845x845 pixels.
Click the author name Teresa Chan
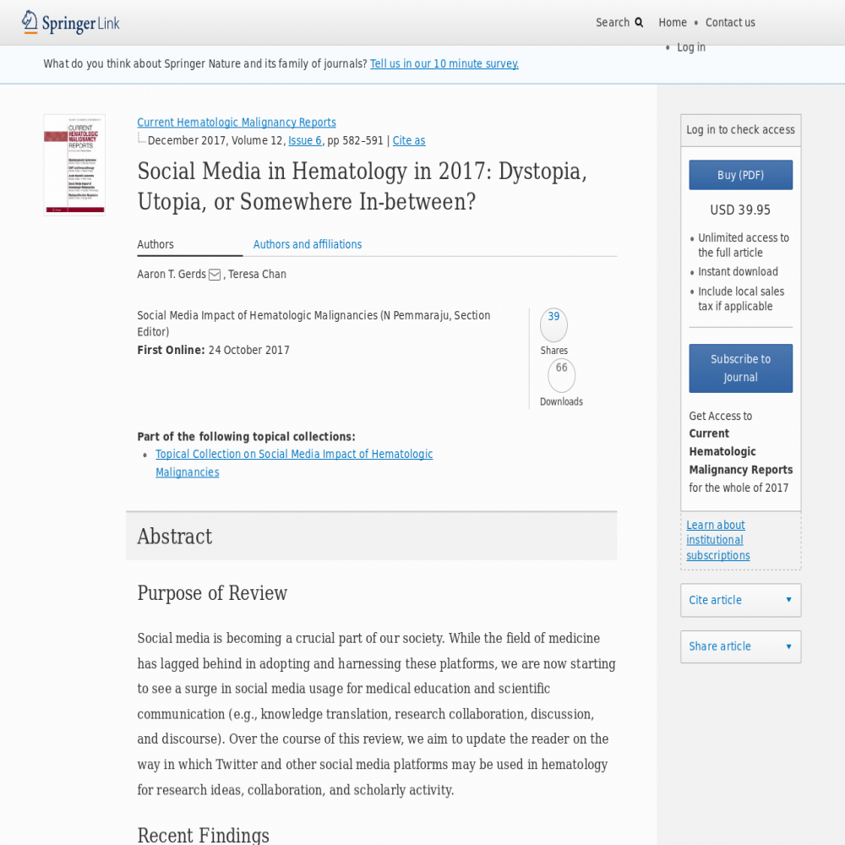257,275
